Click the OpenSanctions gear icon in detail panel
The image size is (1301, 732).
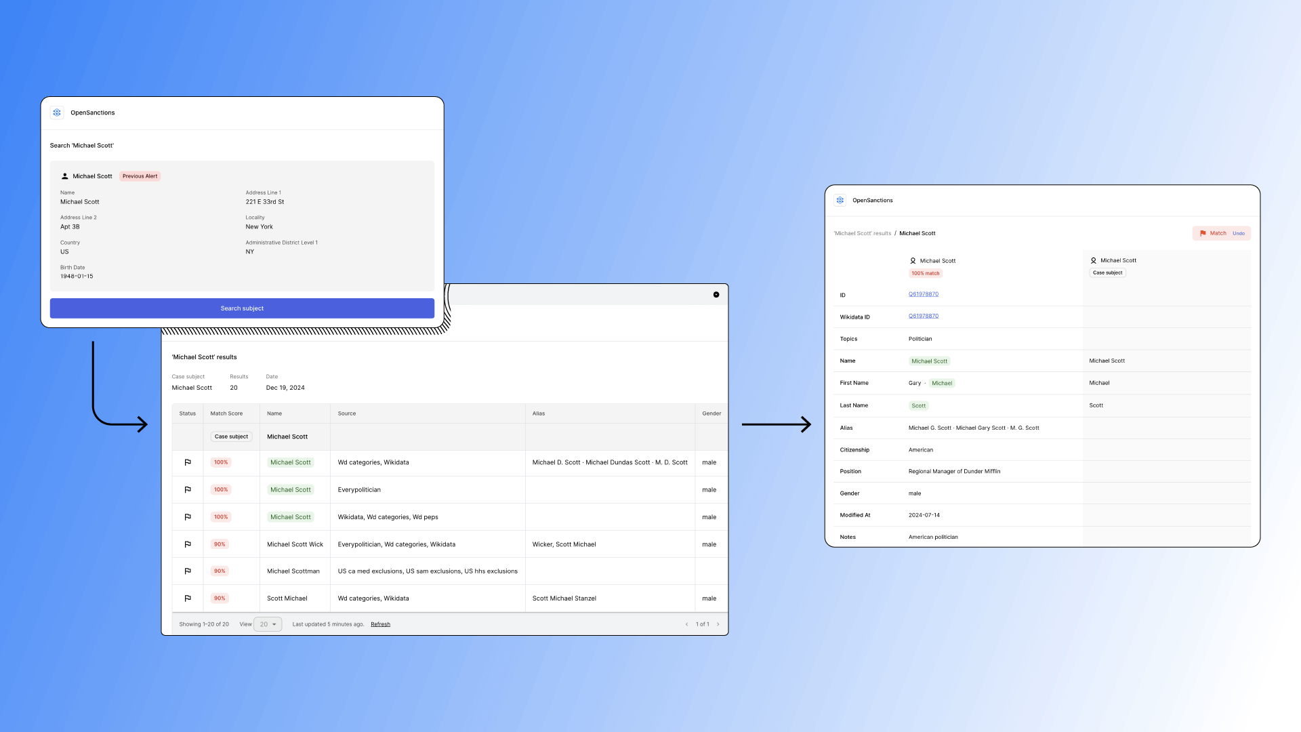(840, 199)
